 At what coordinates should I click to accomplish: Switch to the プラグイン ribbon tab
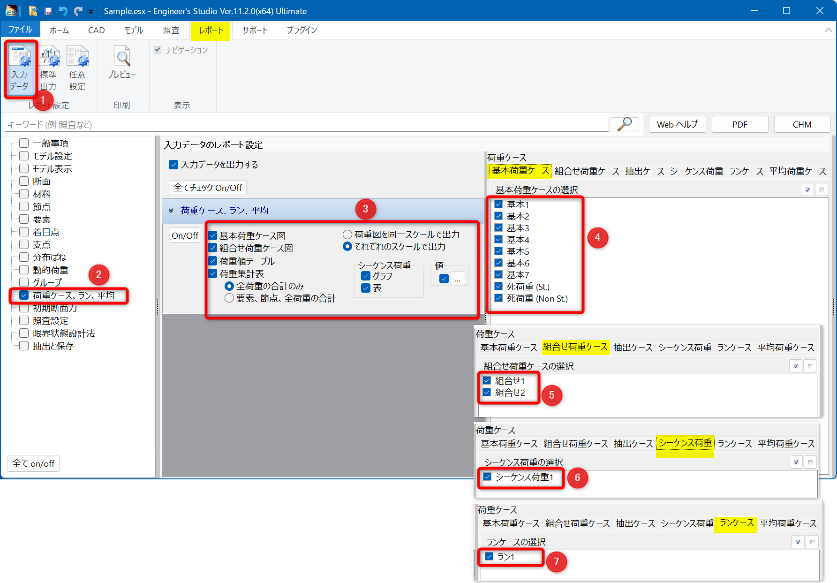302,30
